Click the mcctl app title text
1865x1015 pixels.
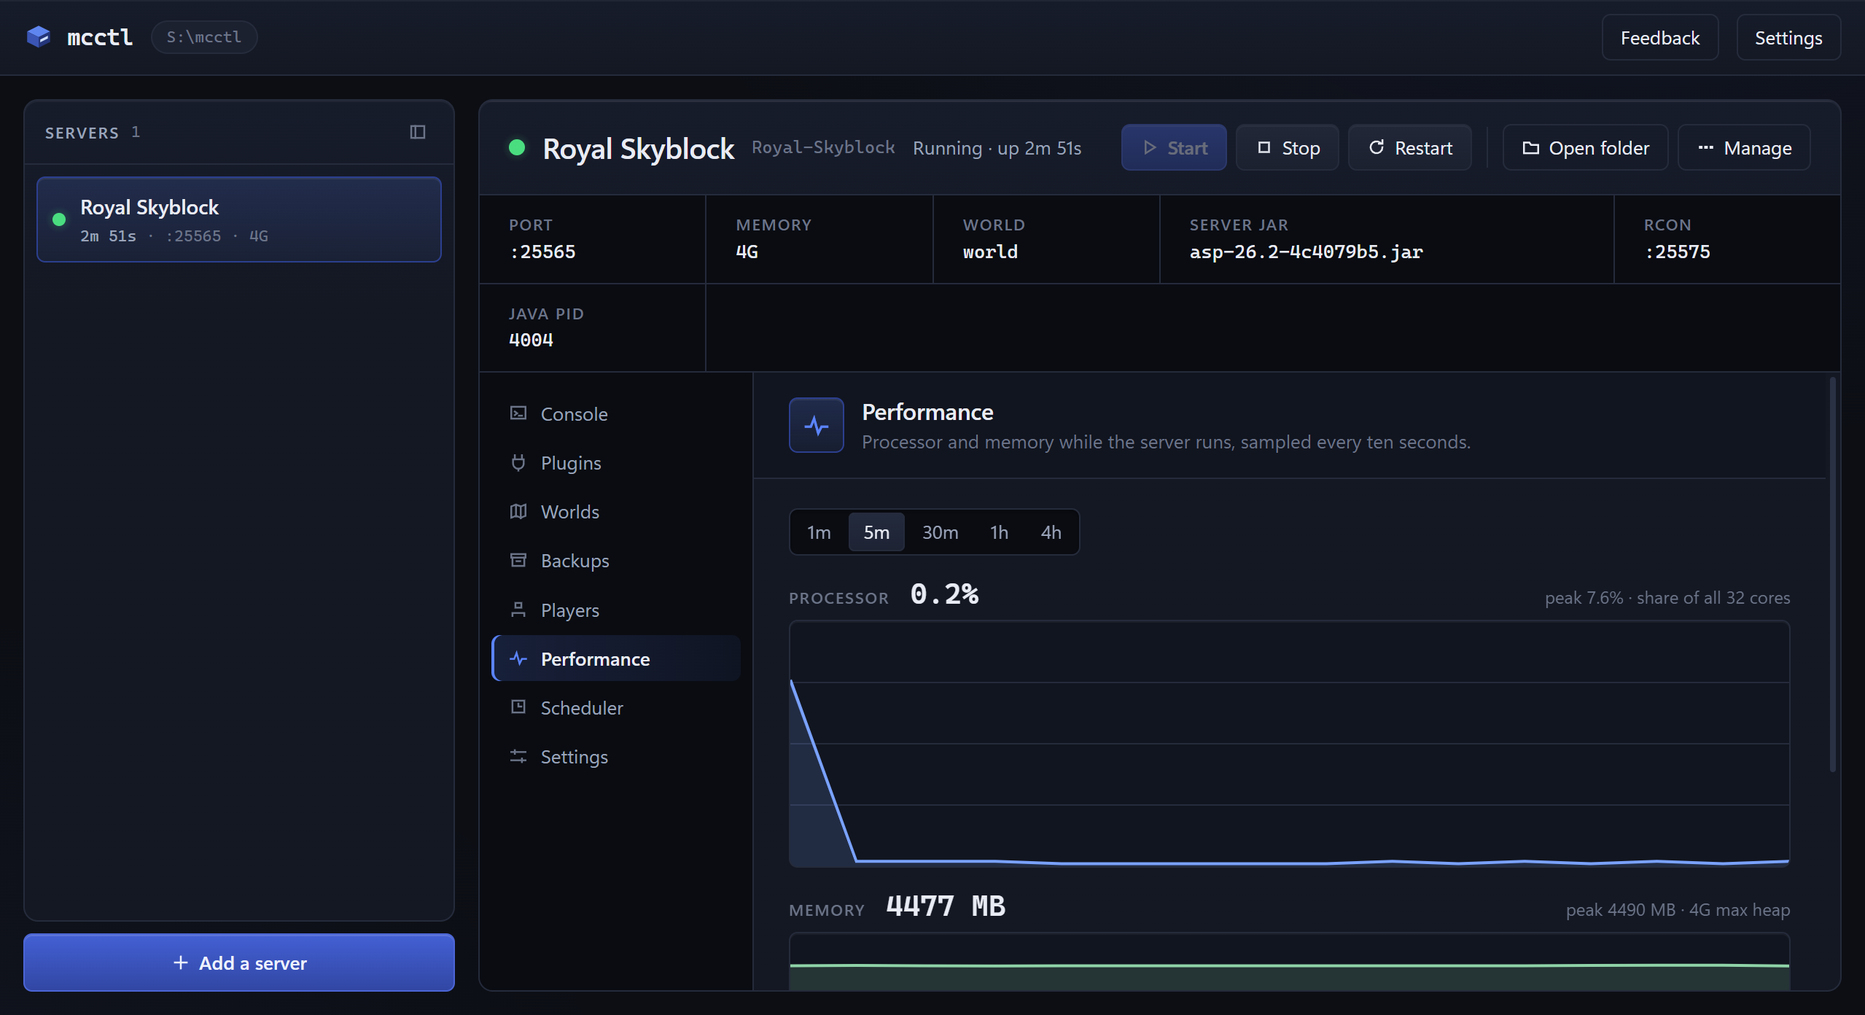(x=100, y=37)
